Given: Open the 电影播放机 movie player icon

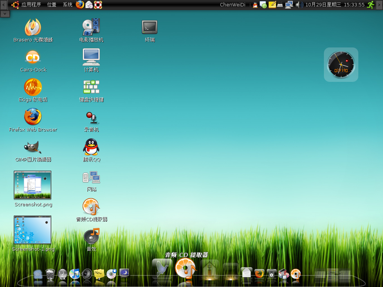Looking at the screenshot, I should coord(91,27).
